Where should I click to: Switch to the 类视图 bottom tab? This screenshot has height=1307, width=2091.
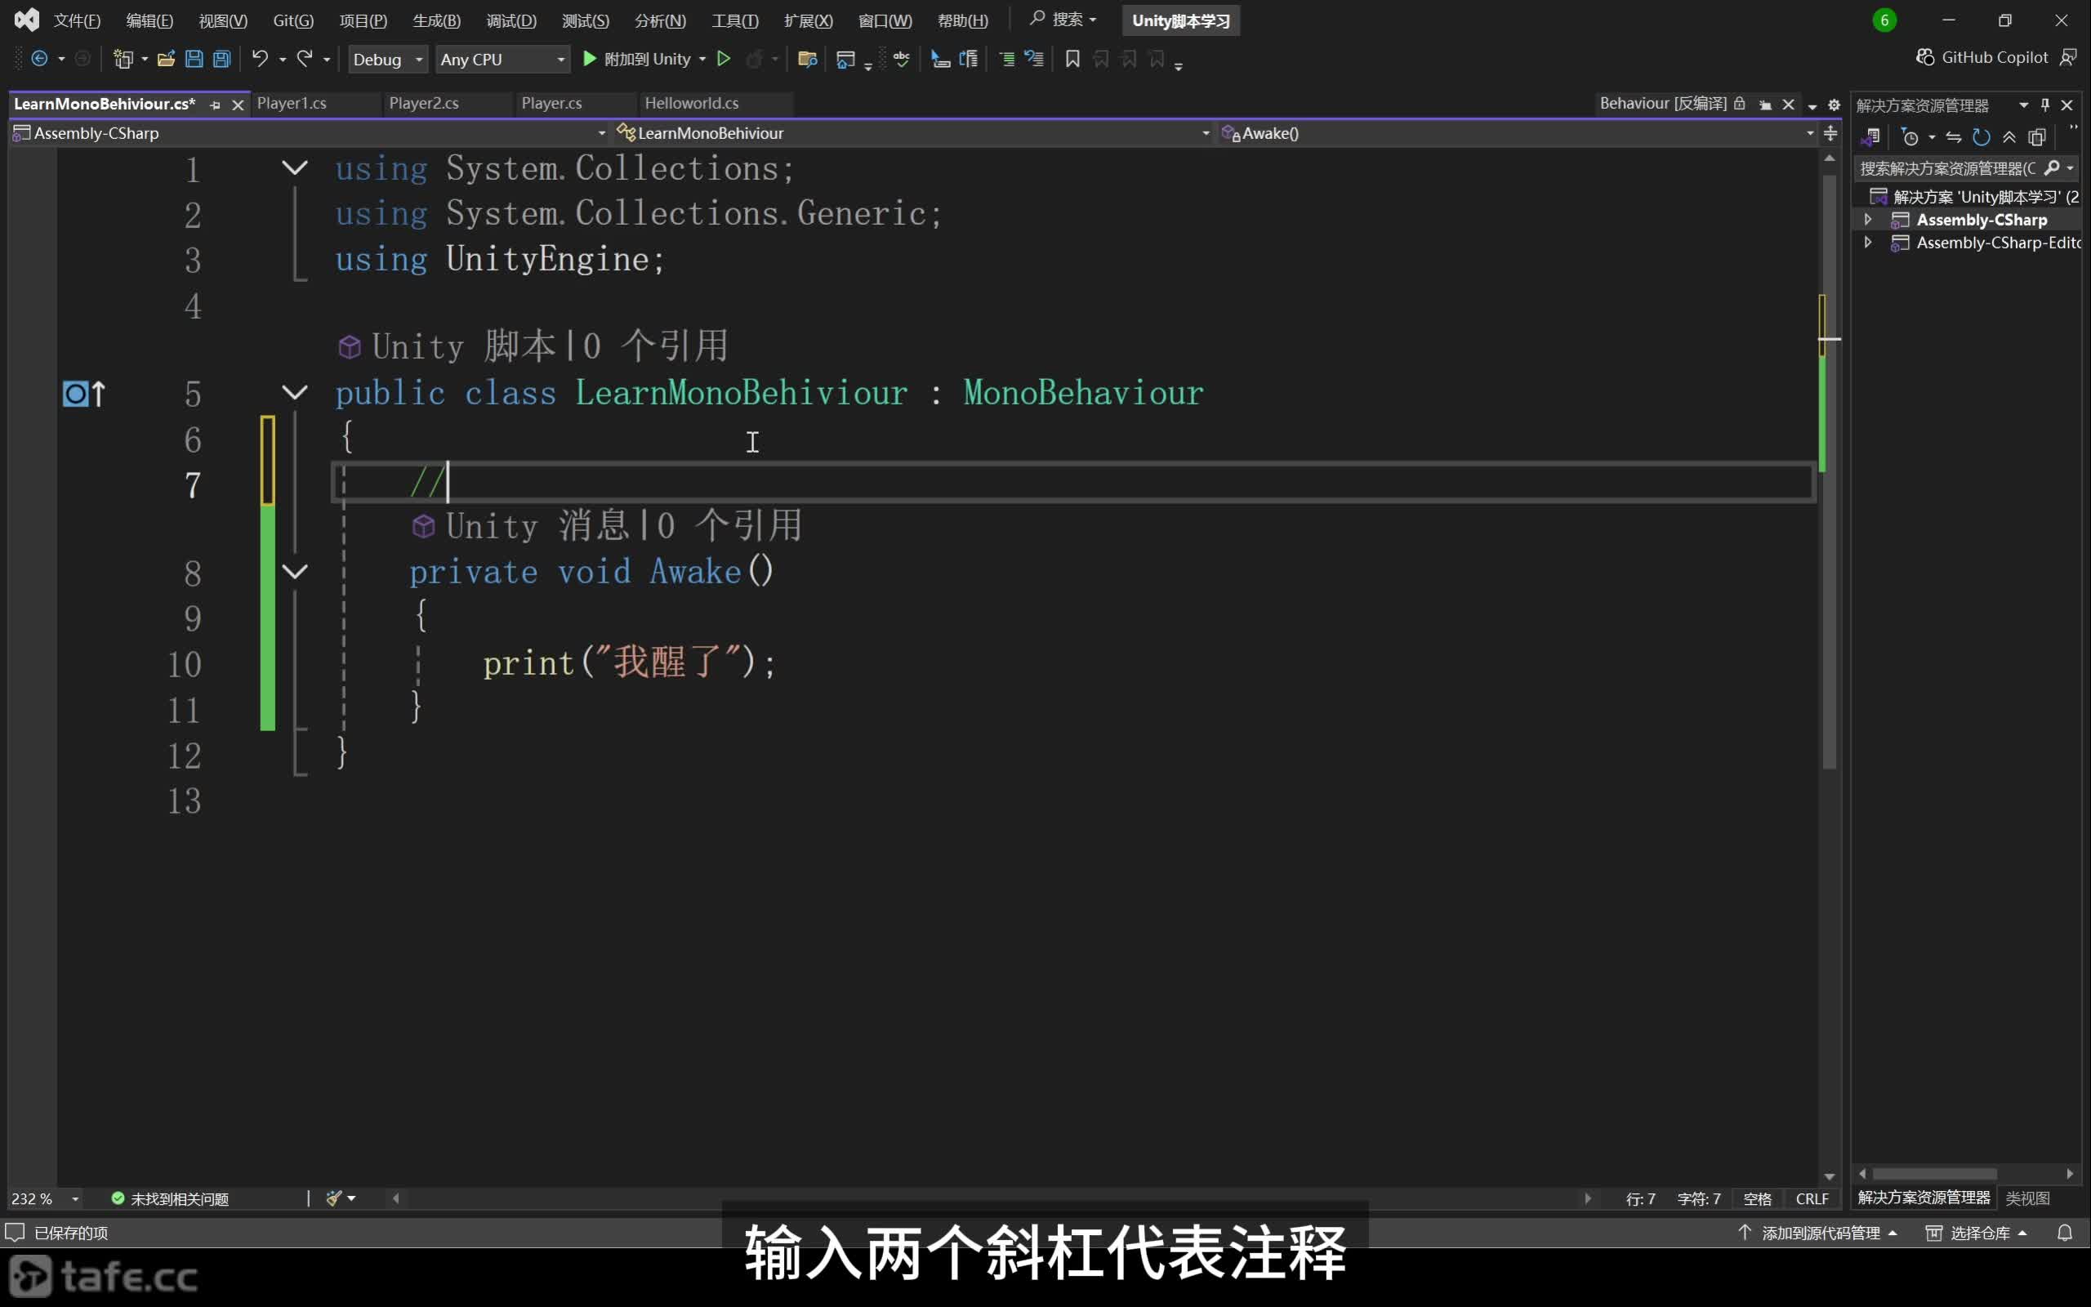2027,1198
